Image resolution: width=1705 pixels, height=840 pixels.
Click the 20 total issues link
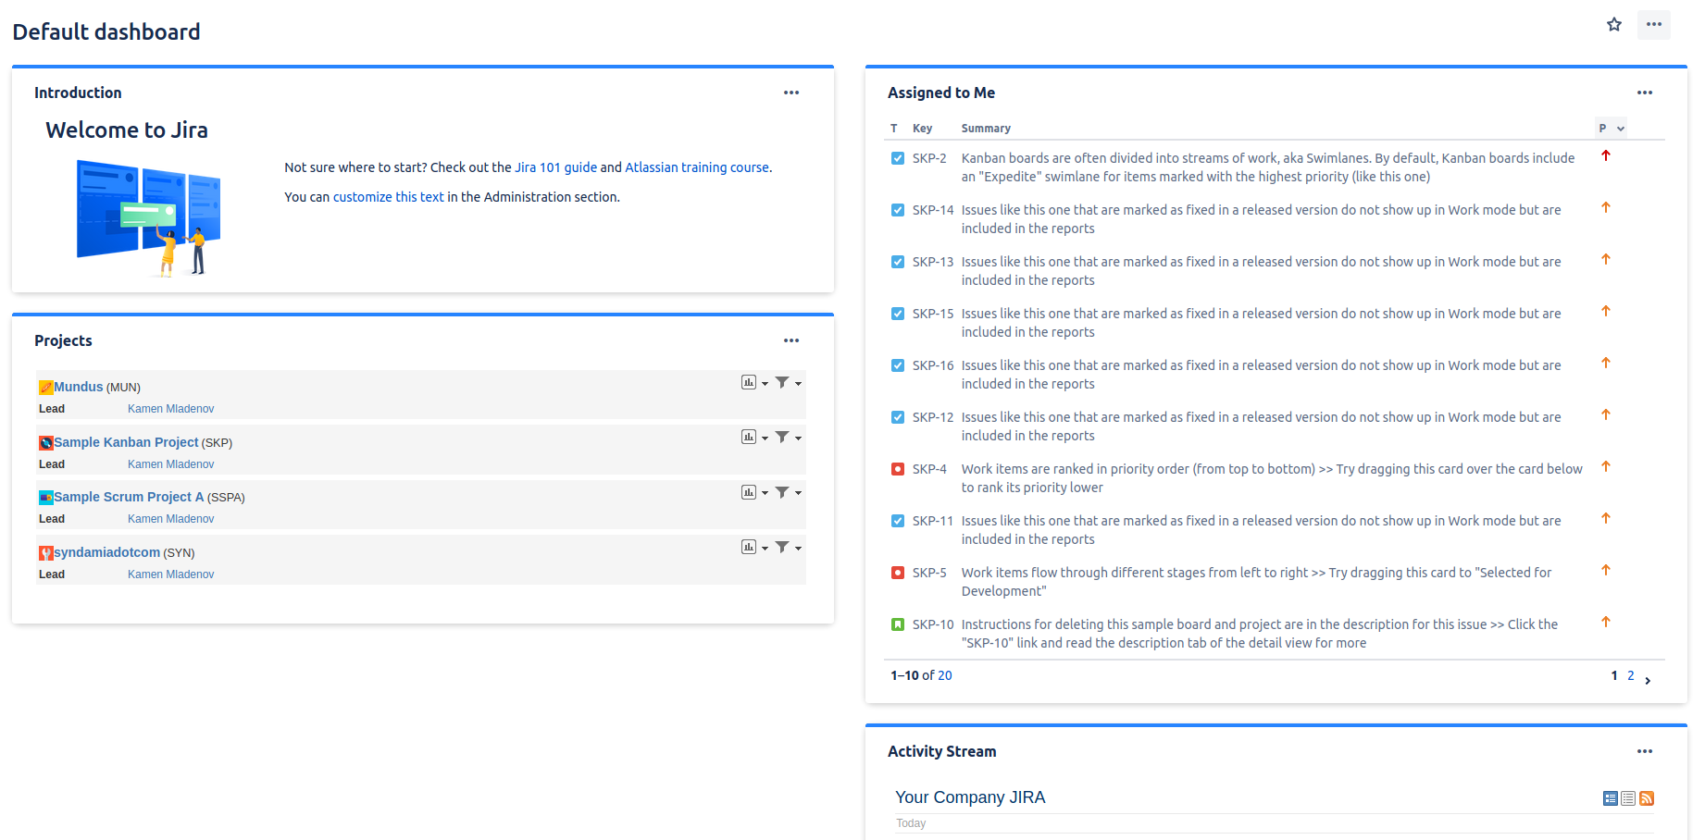click(945, 675)
